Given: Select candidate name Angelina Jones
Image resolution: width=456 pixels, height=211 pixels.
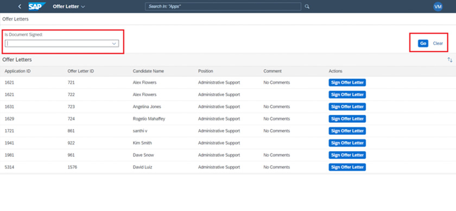Looking at the screenshot, I should click(x=147, y=107).
